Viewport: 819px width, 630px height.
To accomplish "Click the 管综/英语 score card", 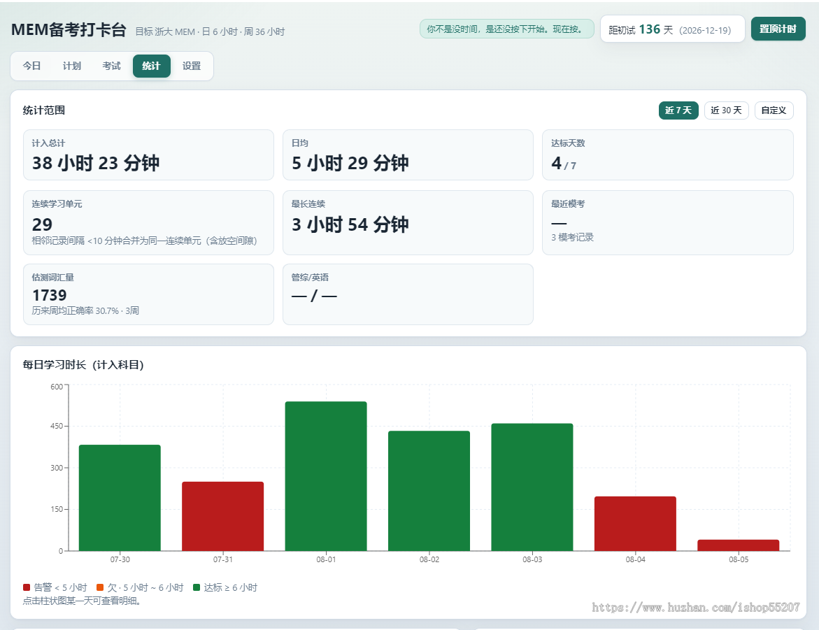I will click(x=408, y=294).
